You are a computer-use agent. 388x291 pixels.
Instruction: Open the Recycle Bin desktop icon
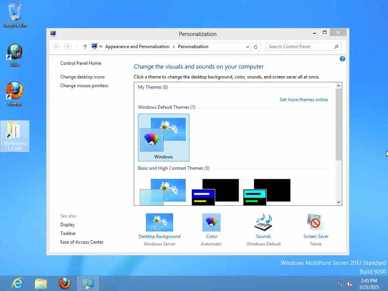tap(15, 15)
